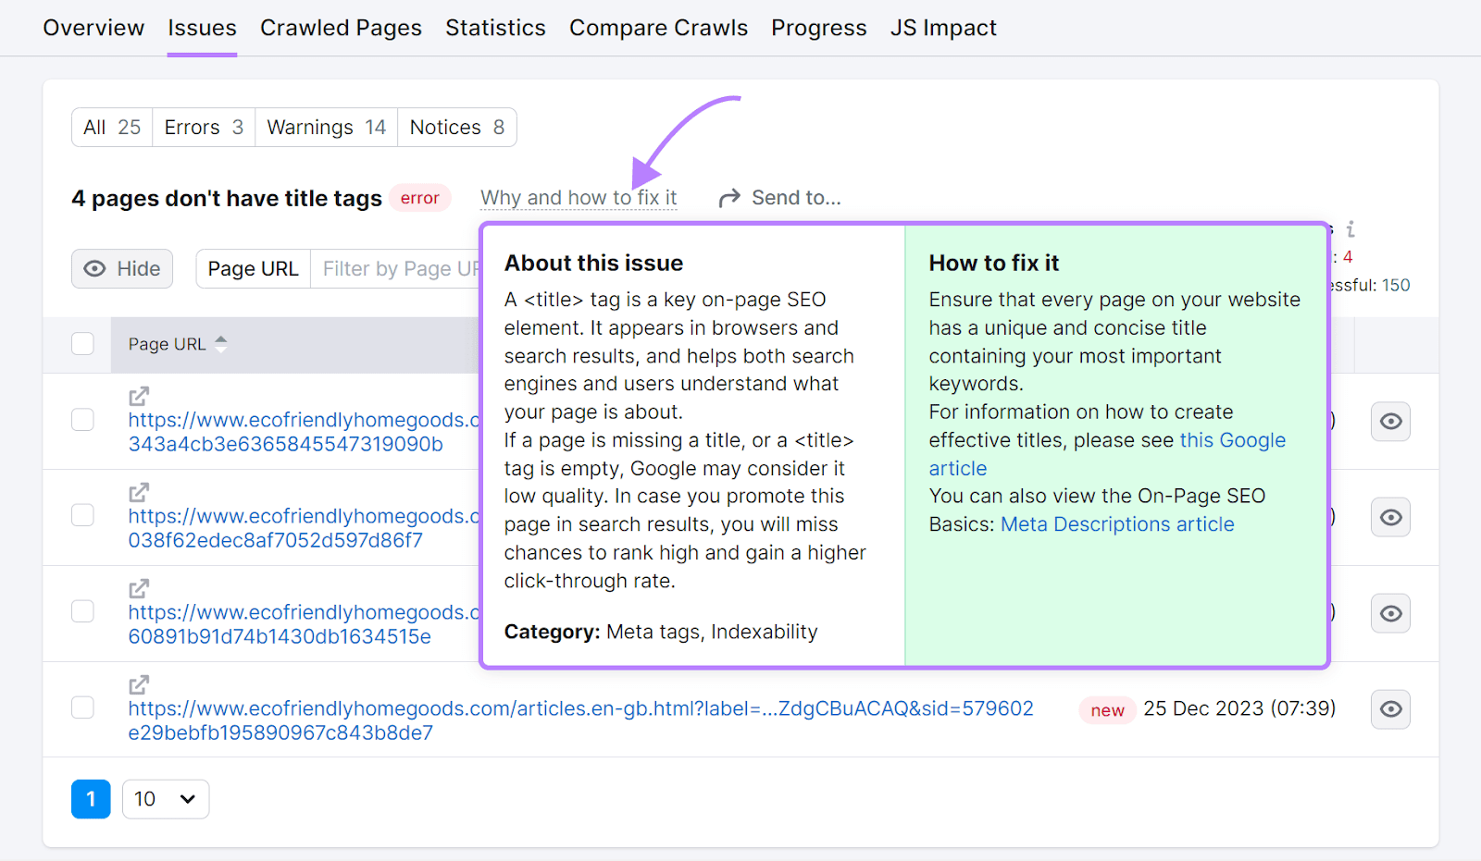Image resolution: width=1481 pixels, height=861 pixels.
Task: Click Why and how to fix it link
Action: tap(579, 198)
